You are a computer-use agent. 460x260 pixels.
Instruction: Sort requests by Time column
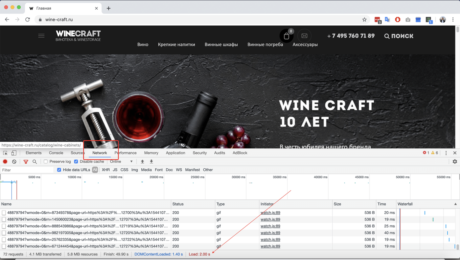386,204
